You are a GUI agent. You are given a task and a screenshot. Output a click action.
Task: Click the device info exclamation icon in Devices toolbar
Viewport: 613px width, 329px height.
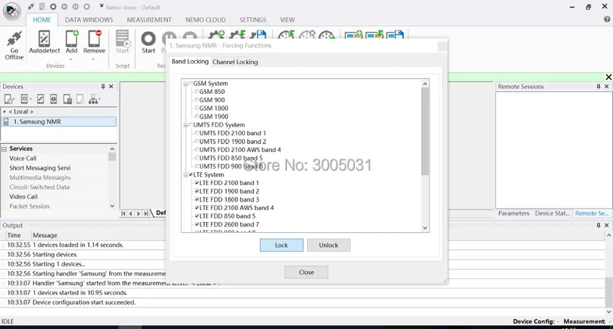coord(53,99)
